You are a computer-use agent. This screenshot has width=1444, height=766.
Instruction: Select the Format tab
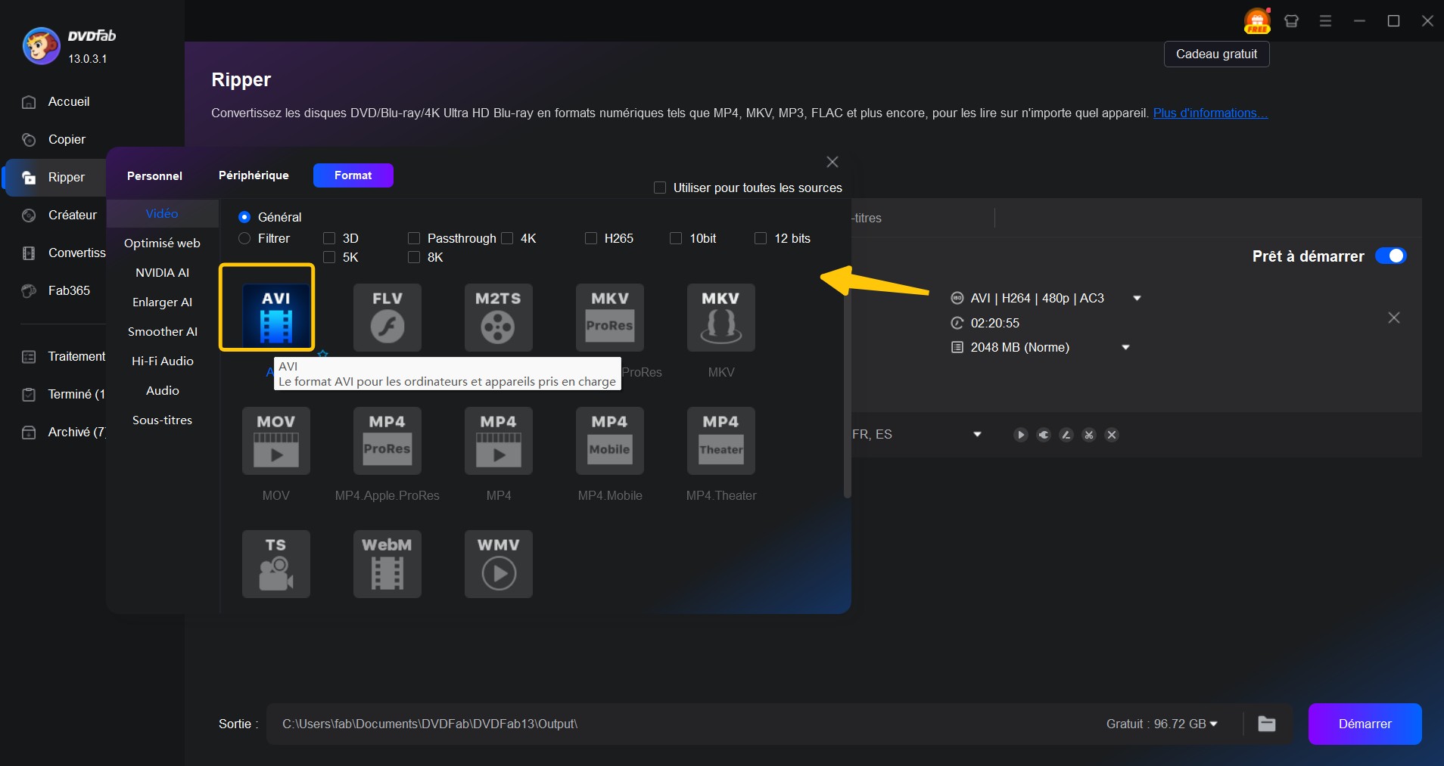click(353, 175)
